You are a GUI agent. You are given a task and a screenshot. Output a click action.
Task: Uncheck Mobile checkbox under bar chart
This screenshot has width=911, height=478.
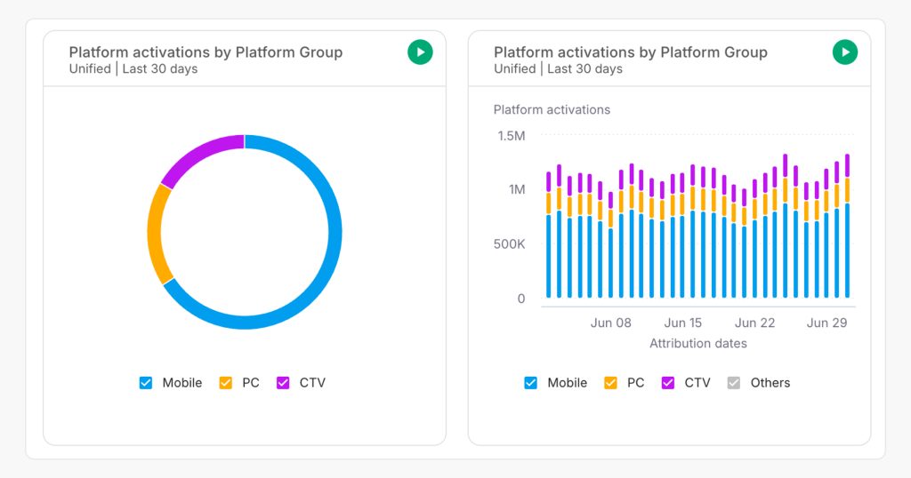(x=530, y=383)
